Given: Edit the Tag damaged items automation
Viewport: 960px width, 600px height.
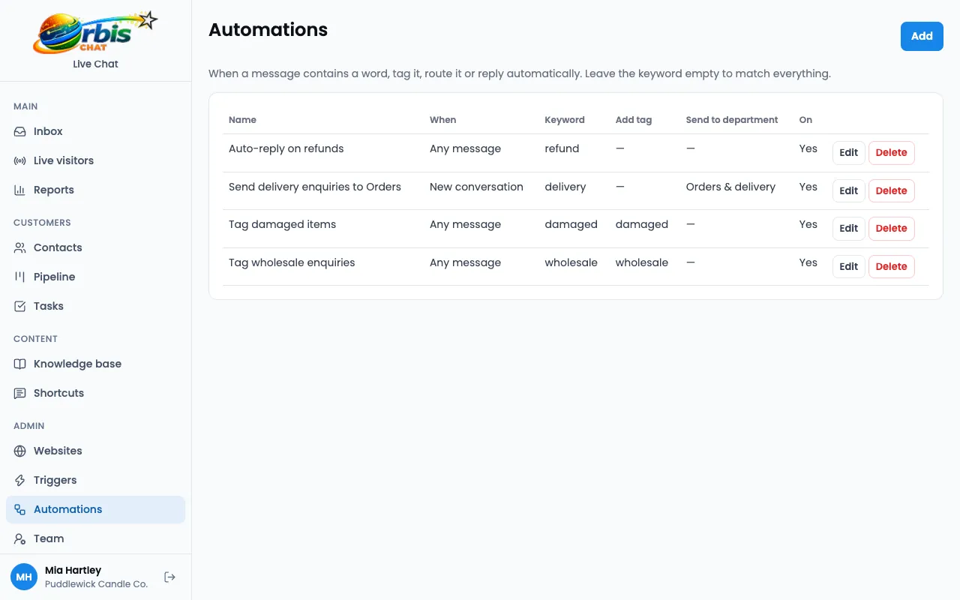Looking at the screenshot, I should point(849,228).
